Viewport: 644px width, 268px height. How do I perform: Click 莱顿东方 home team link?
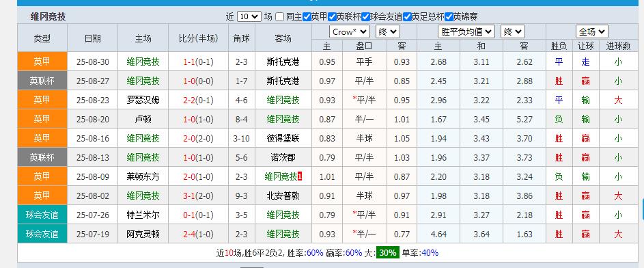(x=143, y=177)
